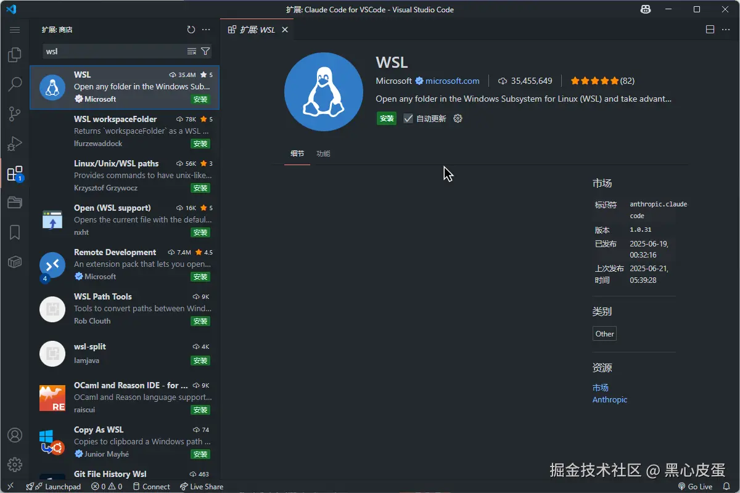Image resolution: width=740 pixels, height=493 pixels.
Task: Install the wsl-split extension
Action: [x=200, y=361]
